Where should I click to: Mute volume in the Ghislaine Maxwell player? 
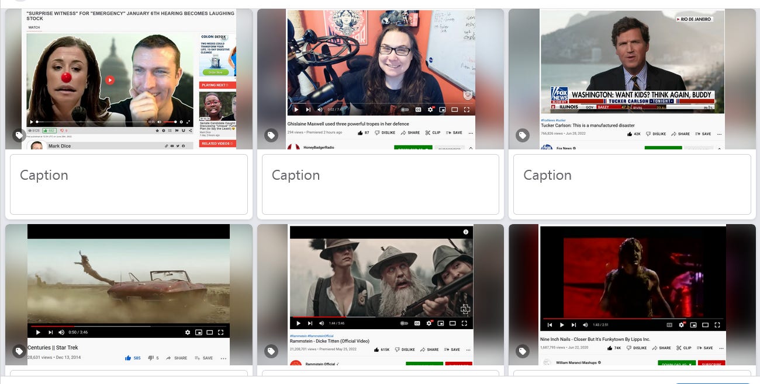(x=320, y=109)
